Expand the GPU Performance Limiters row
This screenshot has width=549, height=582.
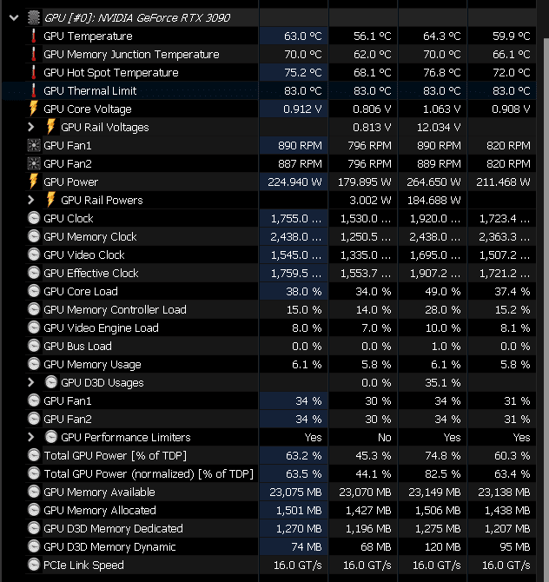31,437
